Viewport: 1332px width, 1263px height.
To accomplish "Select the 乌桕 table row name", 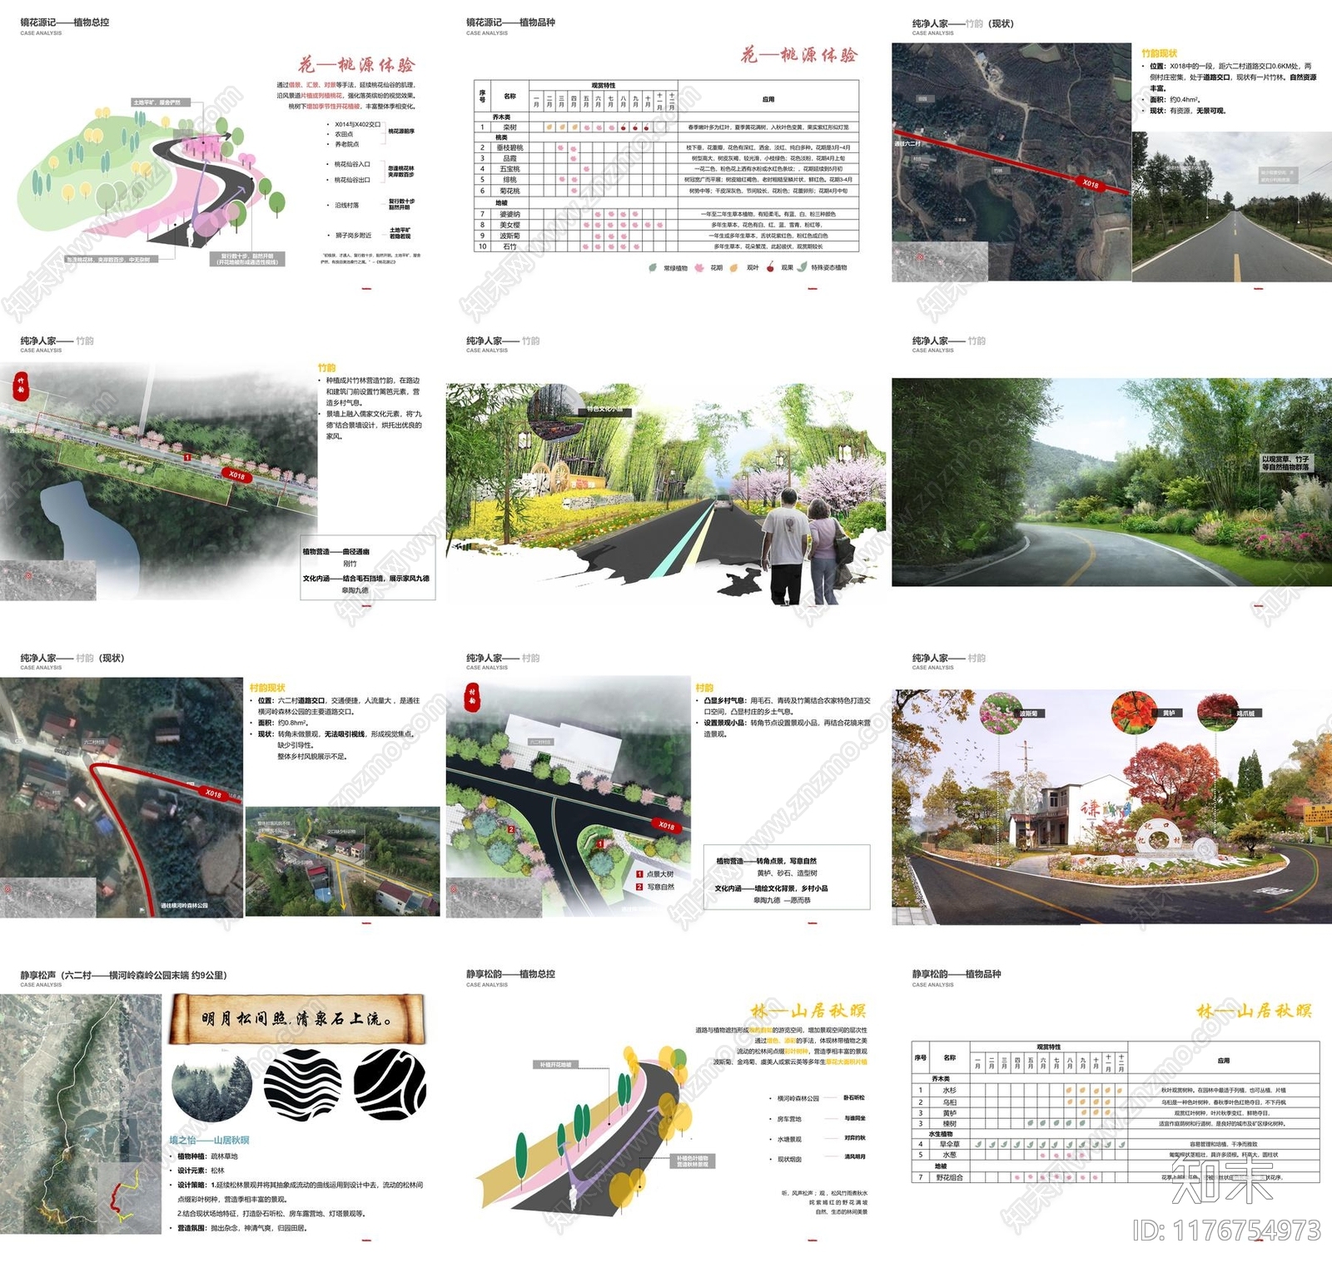I will [x=950, y=1102].
